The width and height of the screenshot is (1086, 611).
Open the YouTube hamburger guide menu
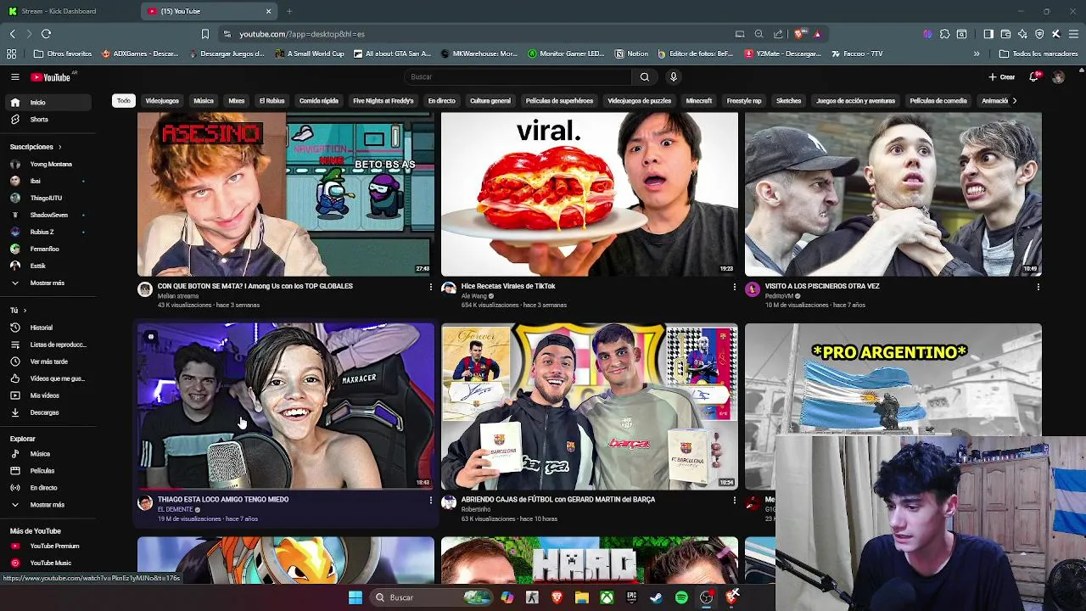point(14,77)
